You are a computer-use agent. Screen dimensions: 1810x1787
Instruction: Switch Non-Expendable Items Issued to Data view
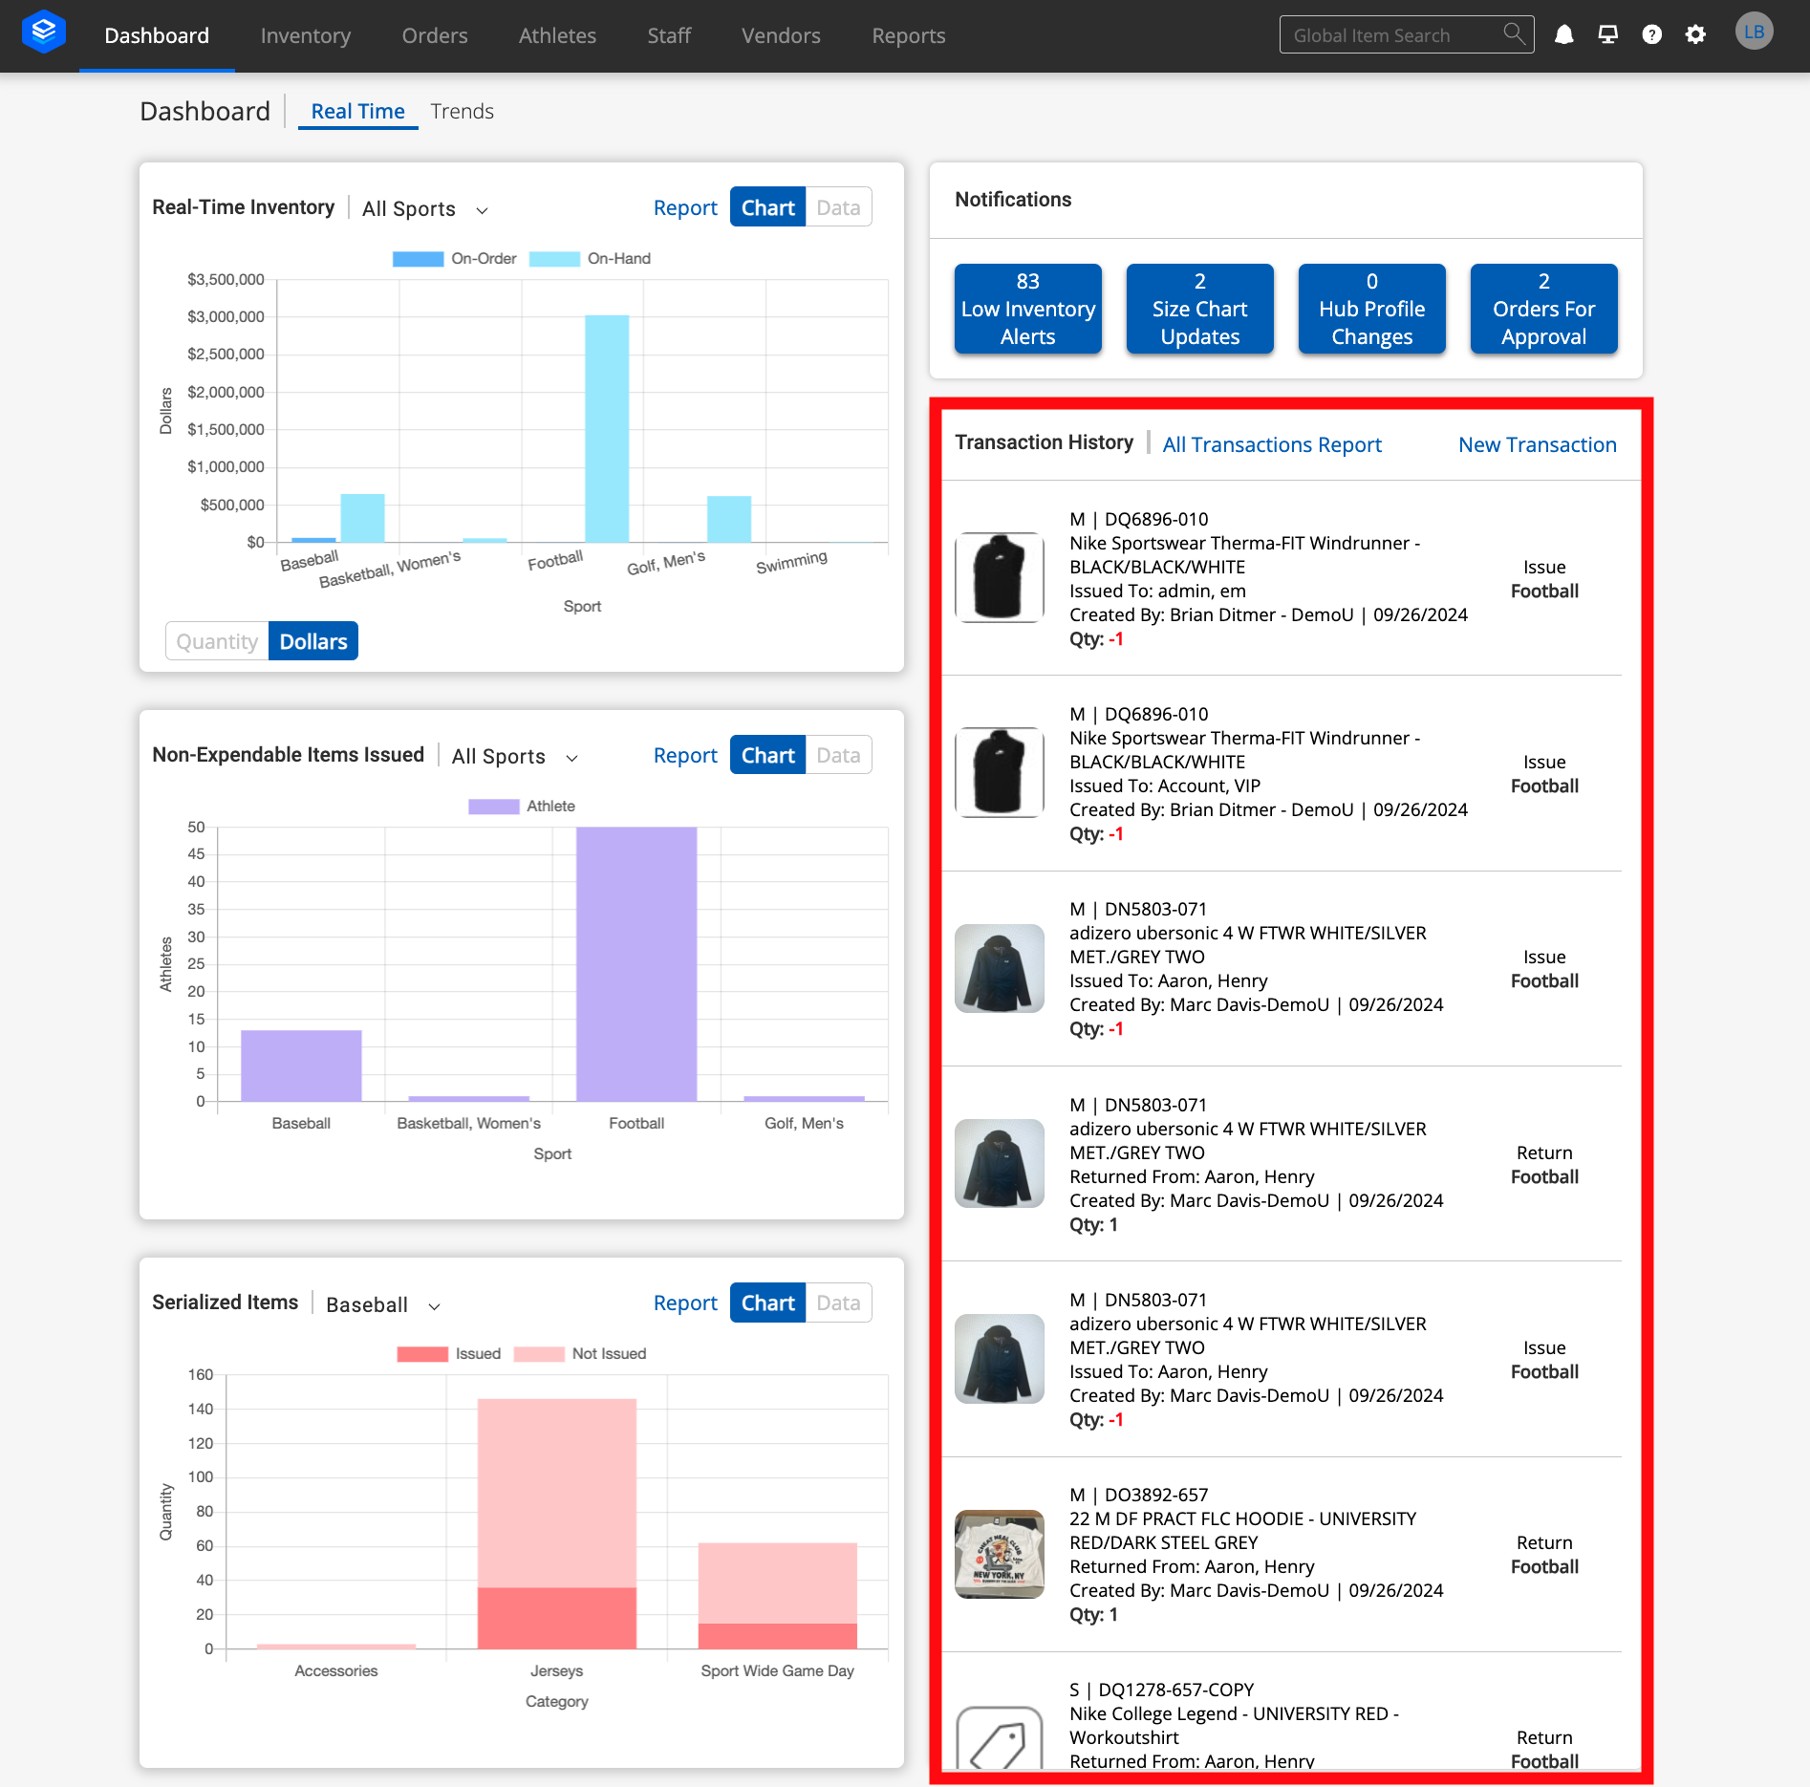838,755
